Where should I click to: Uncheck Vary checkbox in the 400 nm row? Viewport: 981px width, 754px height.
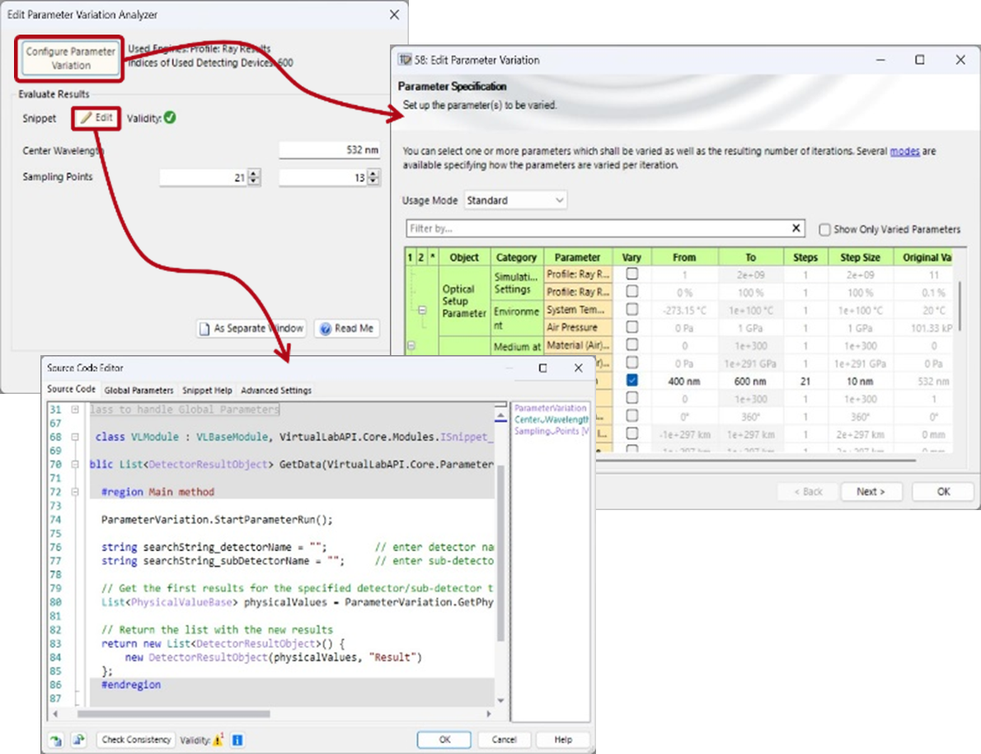tap(632, 380)
